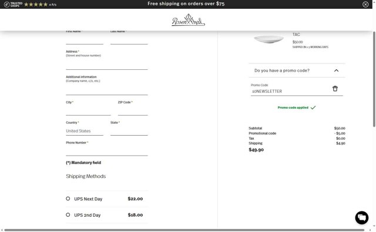Click the 'TAC' product name
Screen dimensions: 376x232
click(x=296, y=35)
